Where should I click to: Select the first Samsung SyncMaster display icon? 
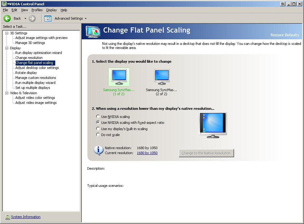(x=119, y=77)
